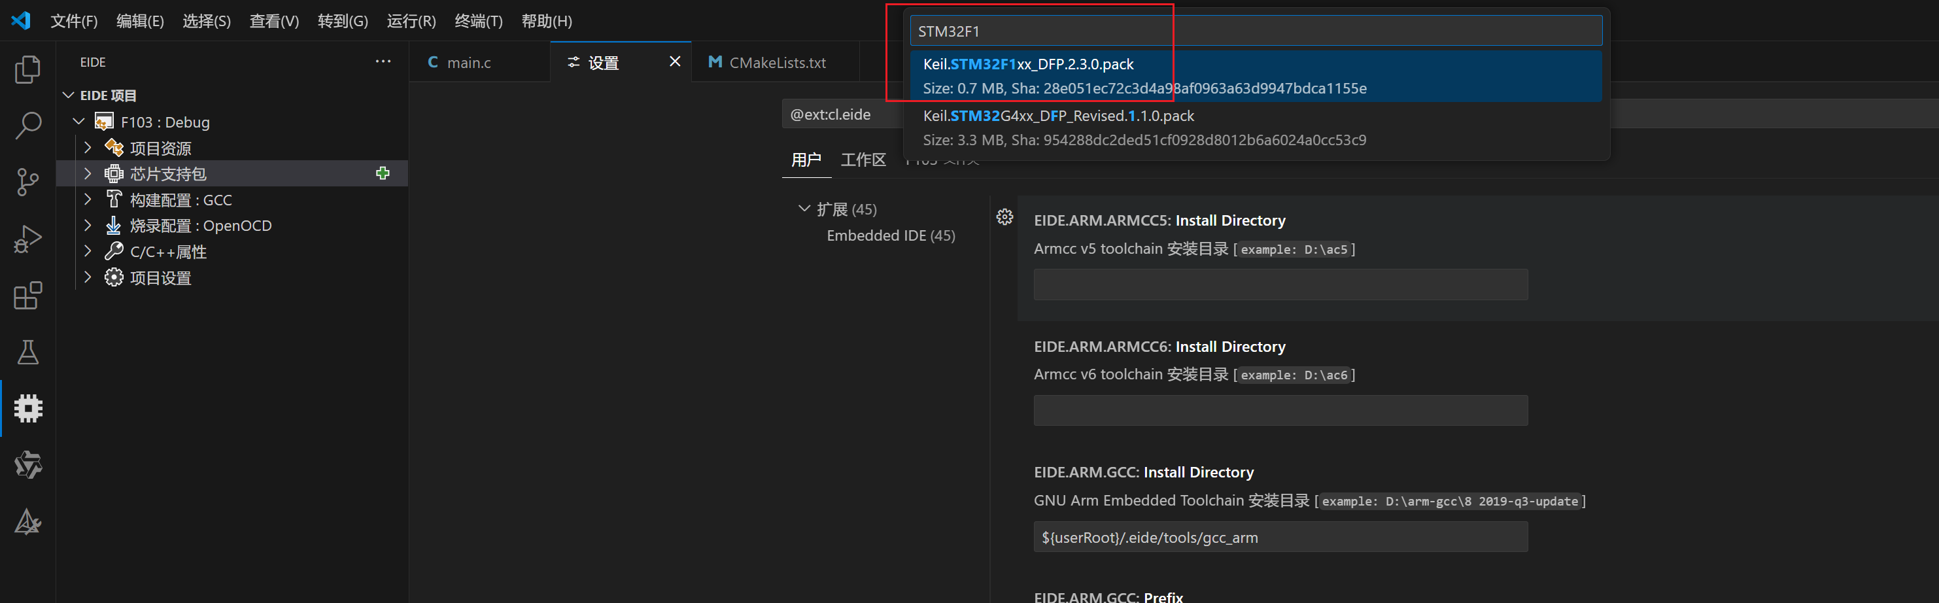Expand the 项目资源 node
The image size is (1939, 603).
(x=88, y=146)
